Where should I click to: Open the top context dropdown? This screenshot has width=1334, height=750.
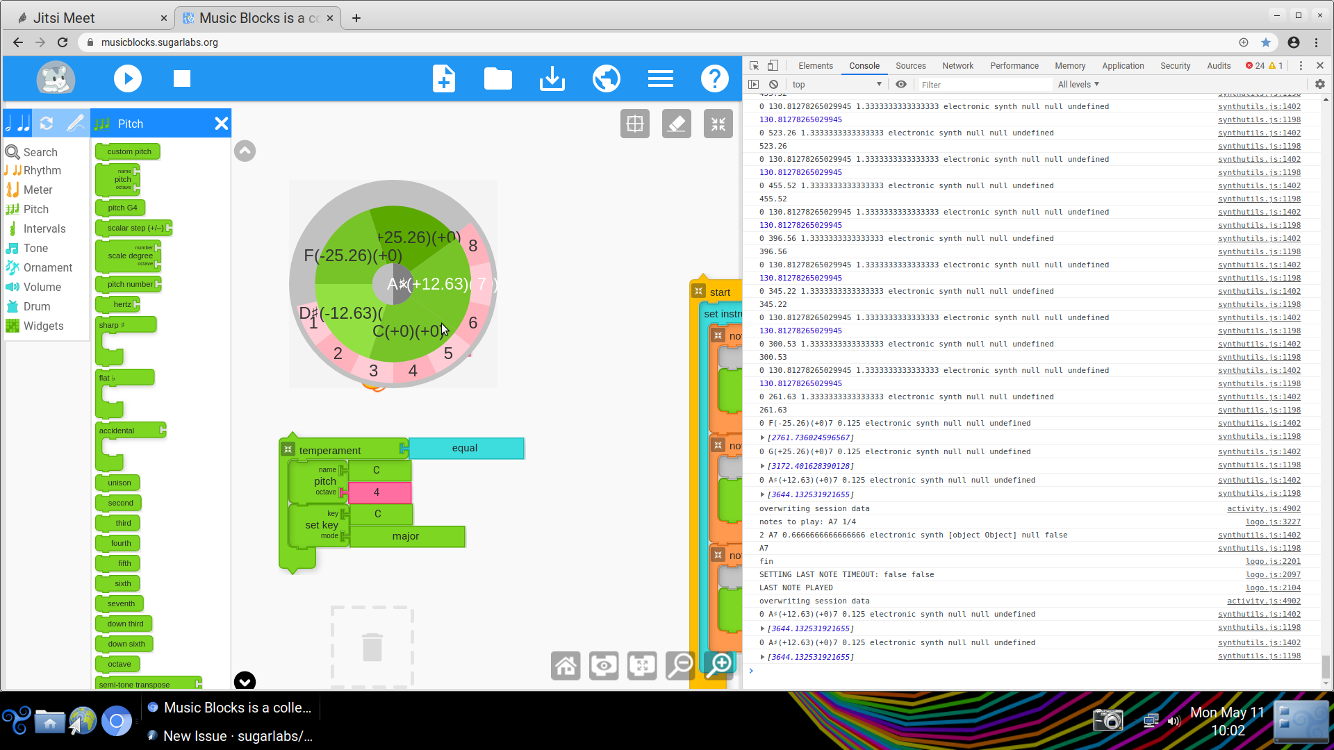837,85
